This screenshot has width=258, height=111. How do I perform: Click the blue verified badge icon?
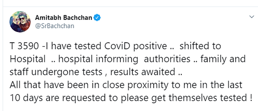(97, 17)
